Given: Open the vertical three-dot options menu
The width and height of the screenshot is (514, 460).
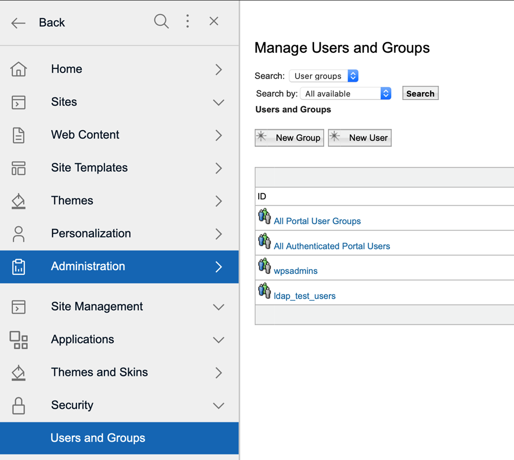Looking at the screenshot, I should 188,21.
